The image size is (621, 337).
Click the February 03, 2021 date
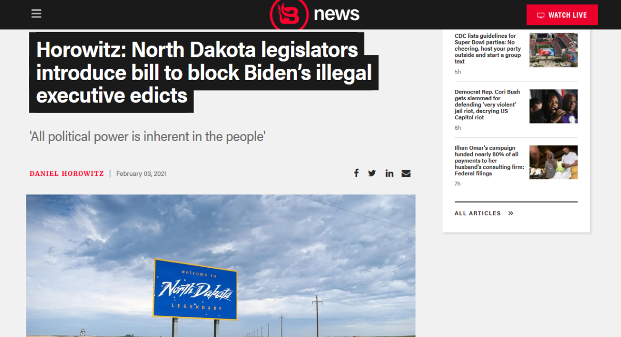coord(141,174)
